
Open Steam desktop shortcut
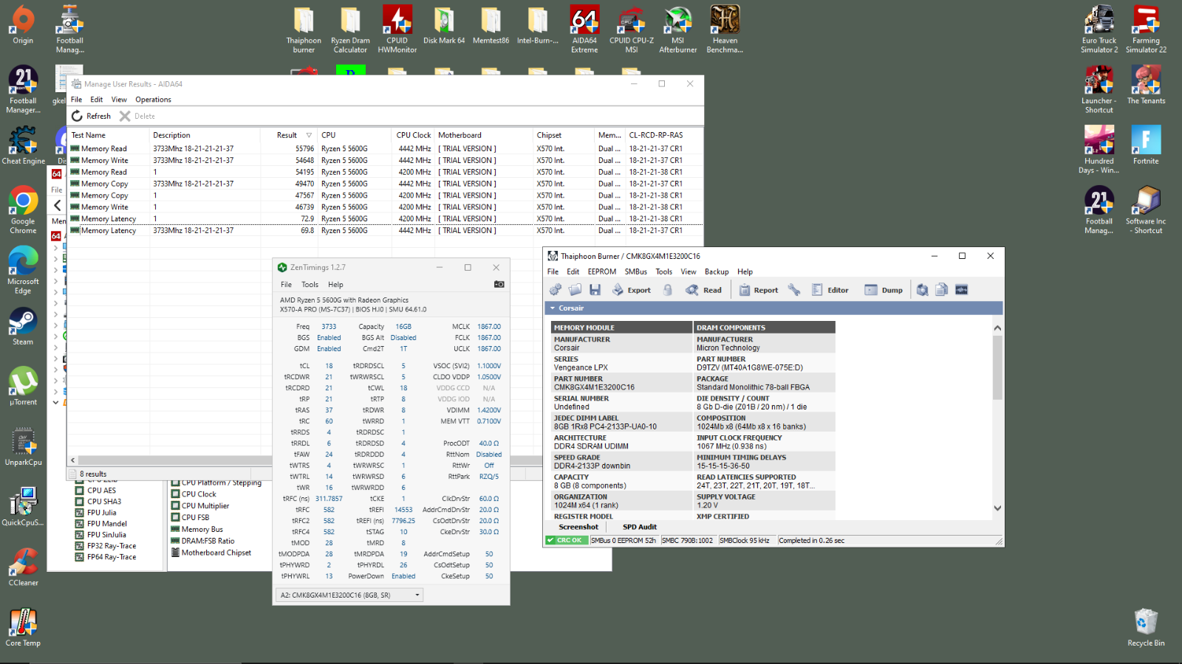point(23,327)
